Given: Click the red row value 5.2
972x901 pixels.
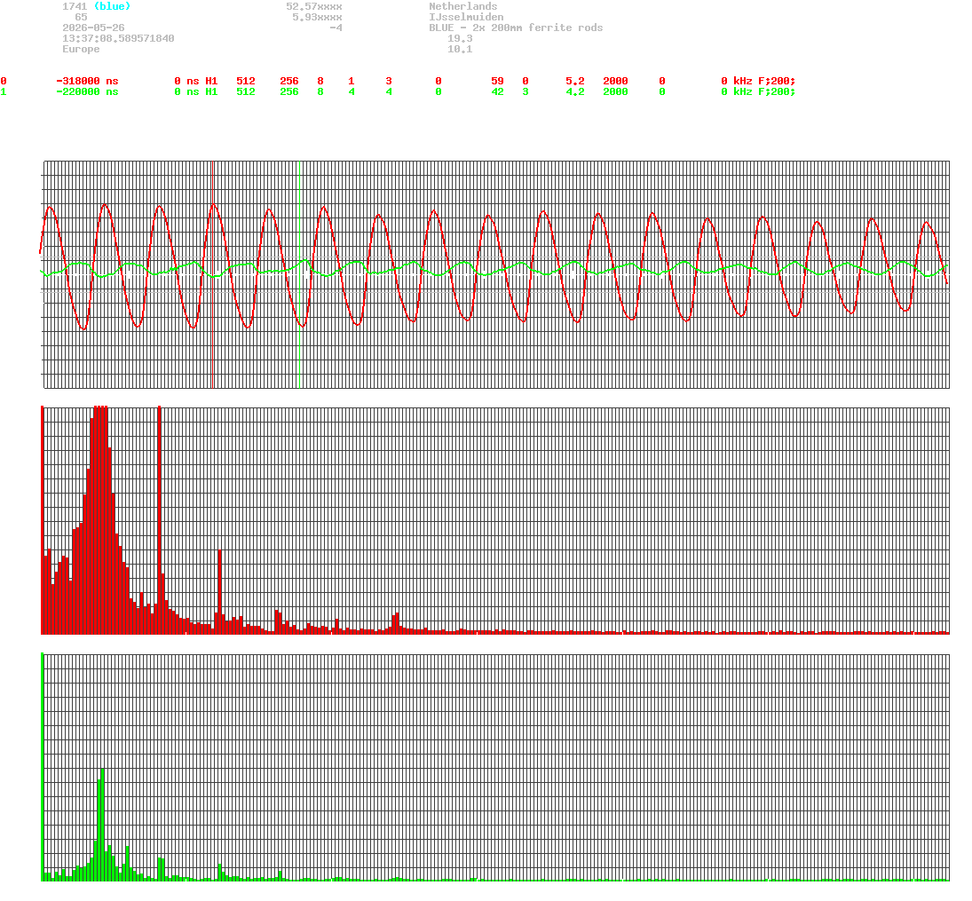Looking at the screenshot, I should coord(574,81).
